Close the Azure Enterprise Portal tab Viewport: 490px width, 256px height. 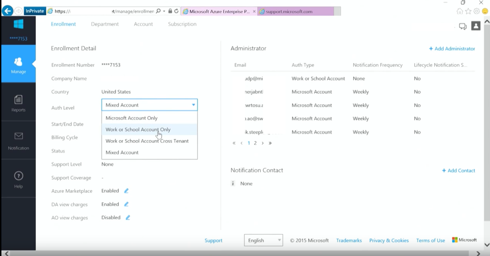pos(255,11)
